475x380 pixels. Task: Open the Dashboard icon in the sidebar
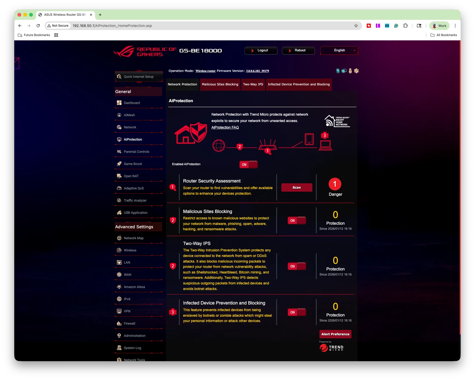click(119, 103)
